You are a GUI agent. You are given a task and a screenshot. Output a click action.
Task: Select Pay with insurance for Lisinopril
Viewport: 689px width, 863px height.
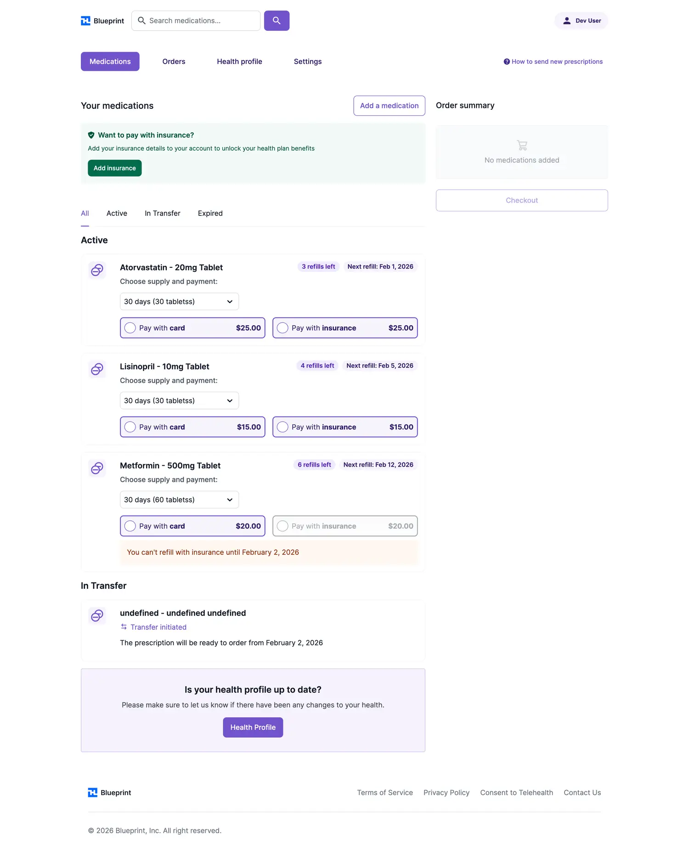tap(283, 427)
